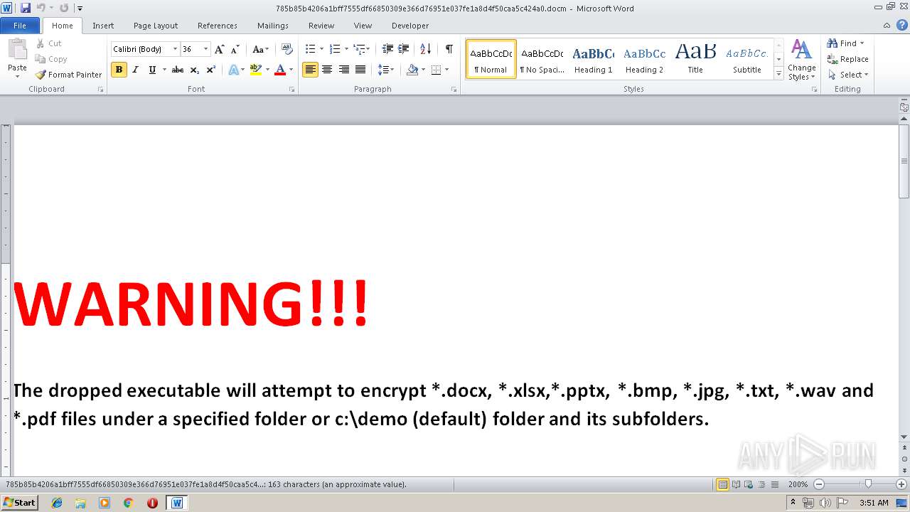The image size is (910, 512).
Task: Open Opera from taskbar
Action: coord(152,503)
